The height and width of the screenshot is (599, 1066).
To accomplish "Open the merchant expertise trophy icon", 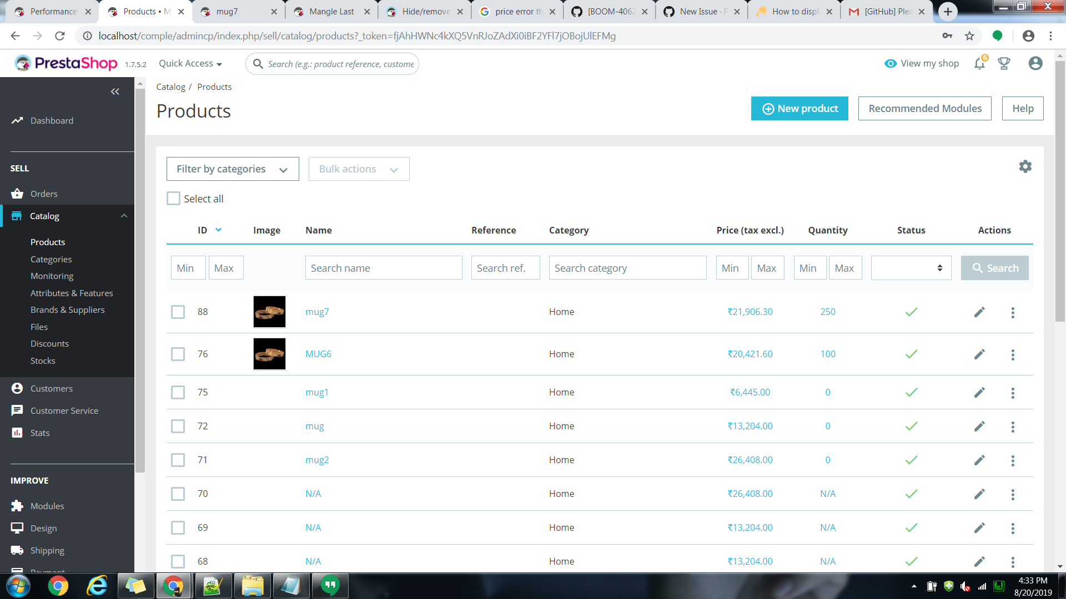I will pos(1004,64).
